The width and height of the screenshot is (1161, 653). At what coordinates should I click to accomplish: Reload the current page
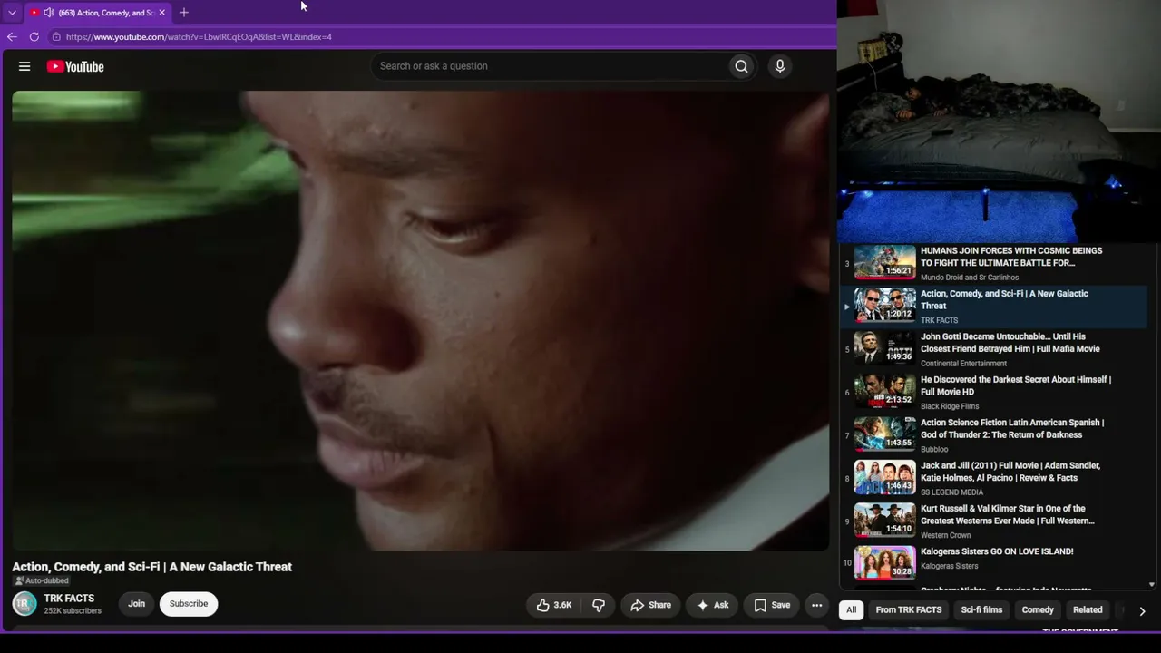(x=34, y=37)
